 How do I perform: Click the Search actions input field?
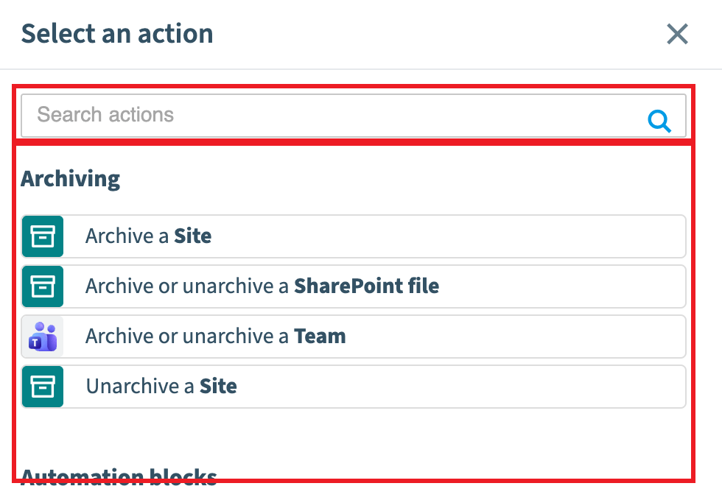tap(354, 116)
